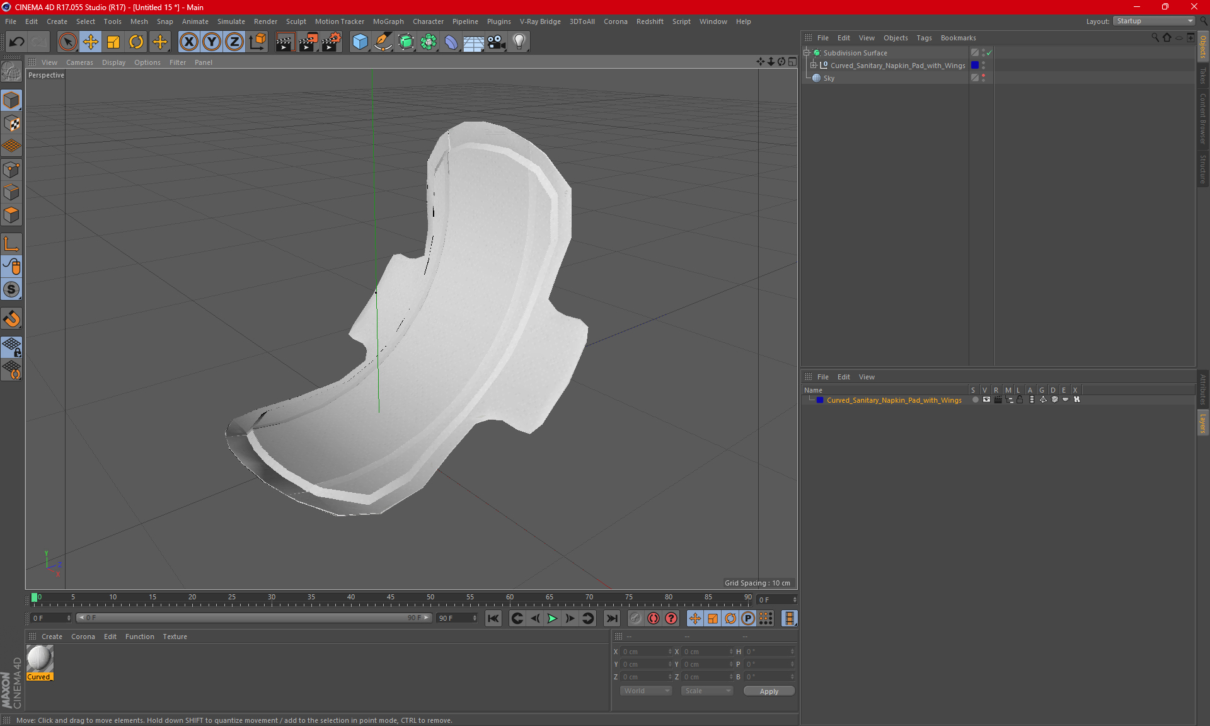Toggle Y axis lock
The image size is (1210, 726).
[x=212, y=42]
